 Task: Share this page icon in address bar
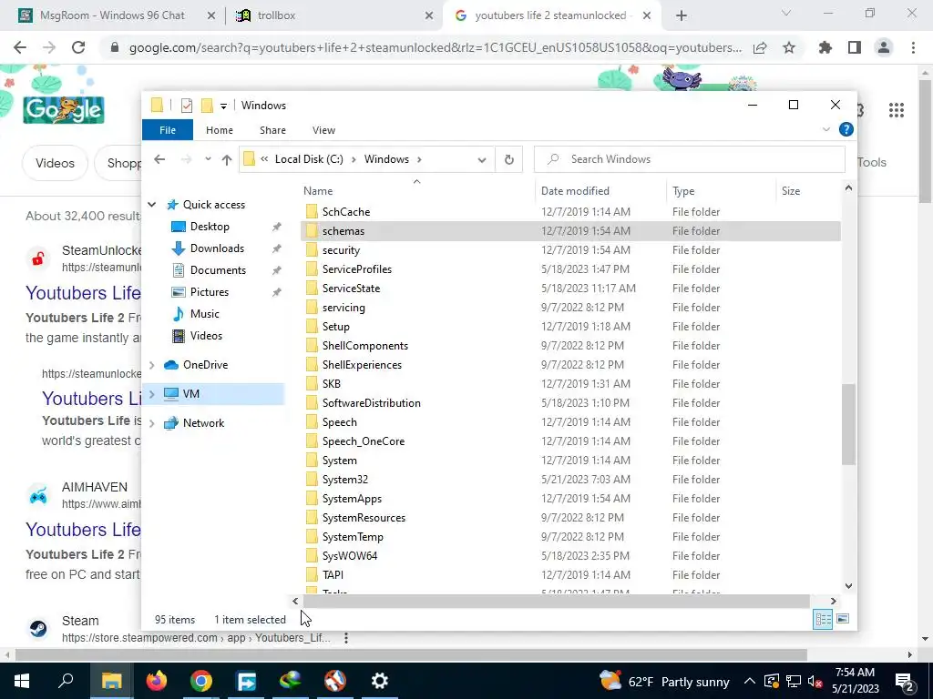(x=760, y=47)
